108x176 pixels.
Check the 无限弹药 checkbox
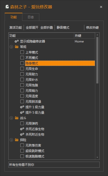pos(22,123)
